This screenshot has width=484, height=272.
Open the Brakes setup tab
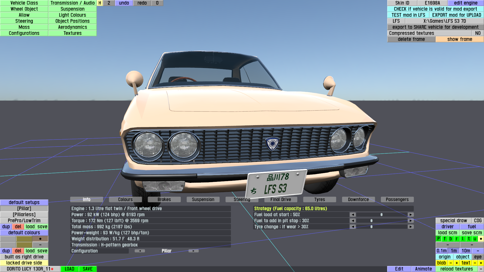coord(164,199)
